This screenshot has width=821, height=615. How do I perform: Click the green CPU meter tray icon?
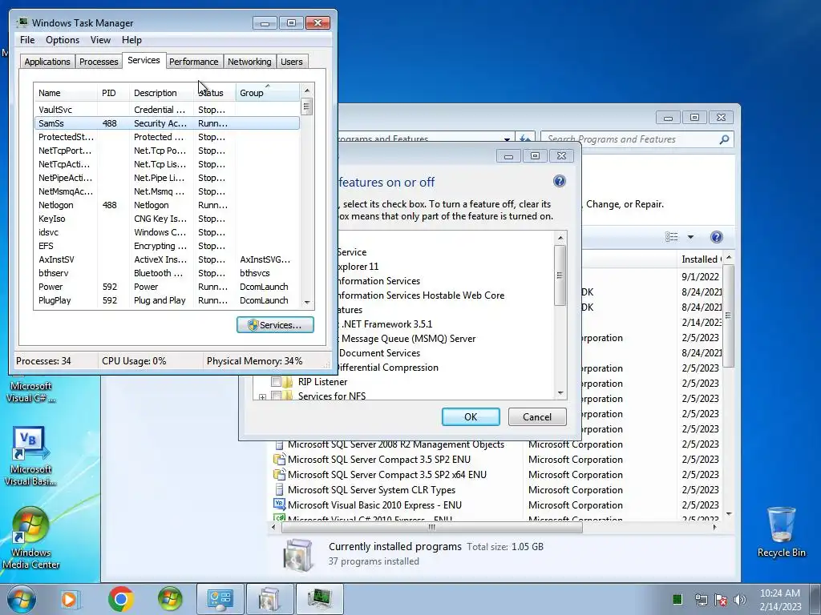677,599
